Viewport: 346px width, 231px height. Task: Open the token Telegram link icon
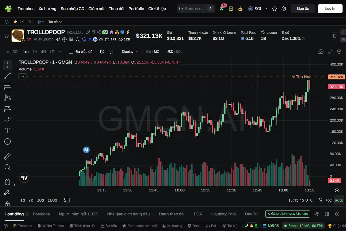[58, 39]
